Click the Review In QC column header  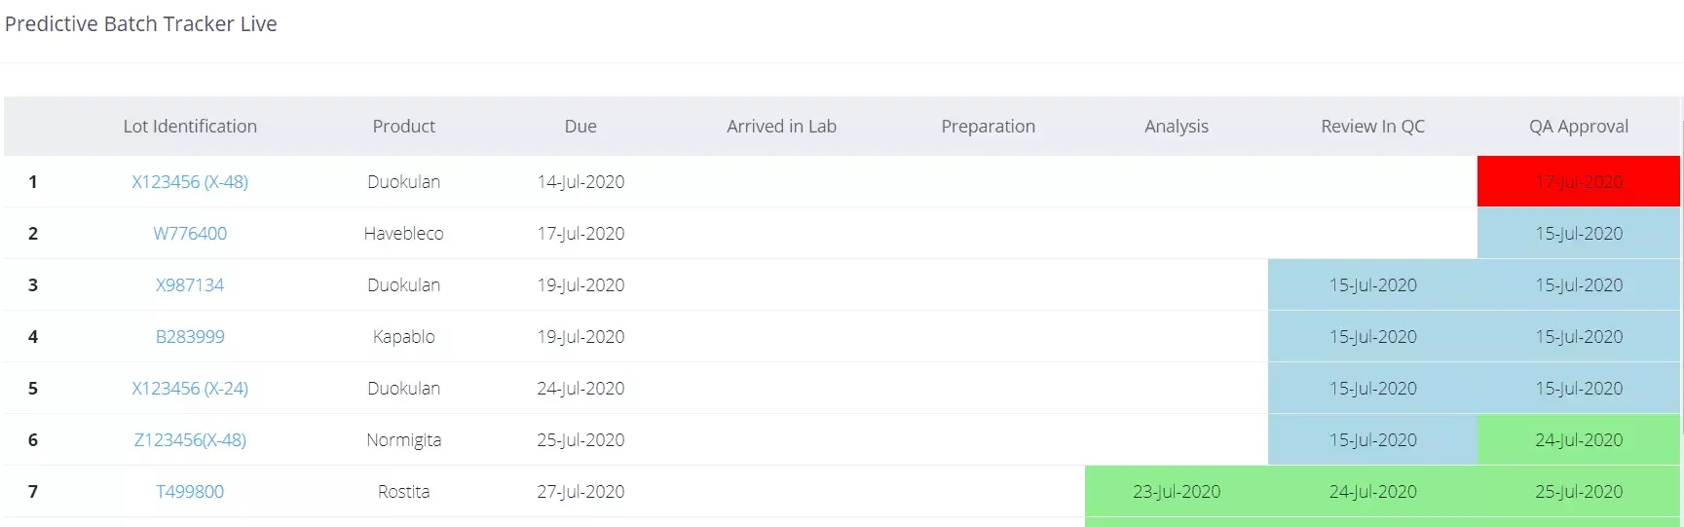(1373, 127)
